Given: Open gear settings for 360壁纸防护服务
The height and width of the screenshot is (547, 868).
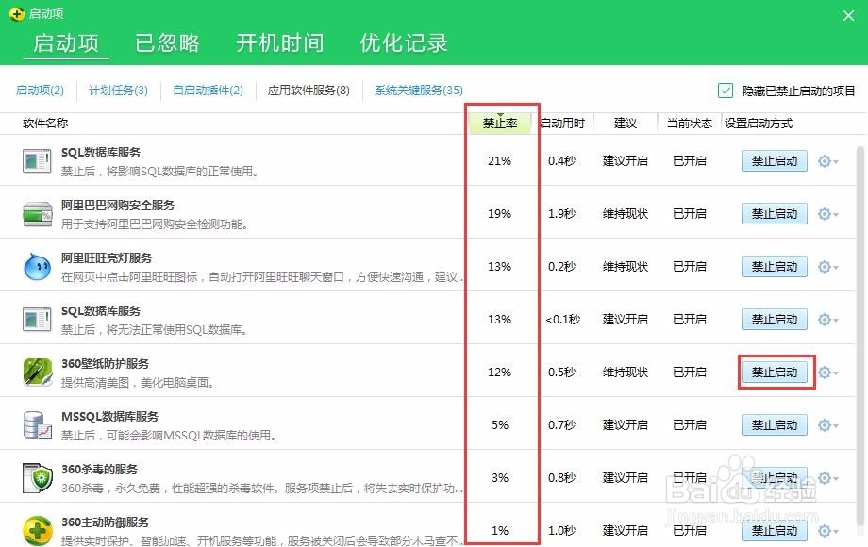Looking at the screenshot, I should point(827,373).
